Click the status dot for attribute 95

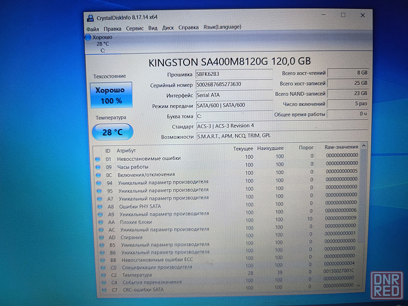[x=99, y=191]
